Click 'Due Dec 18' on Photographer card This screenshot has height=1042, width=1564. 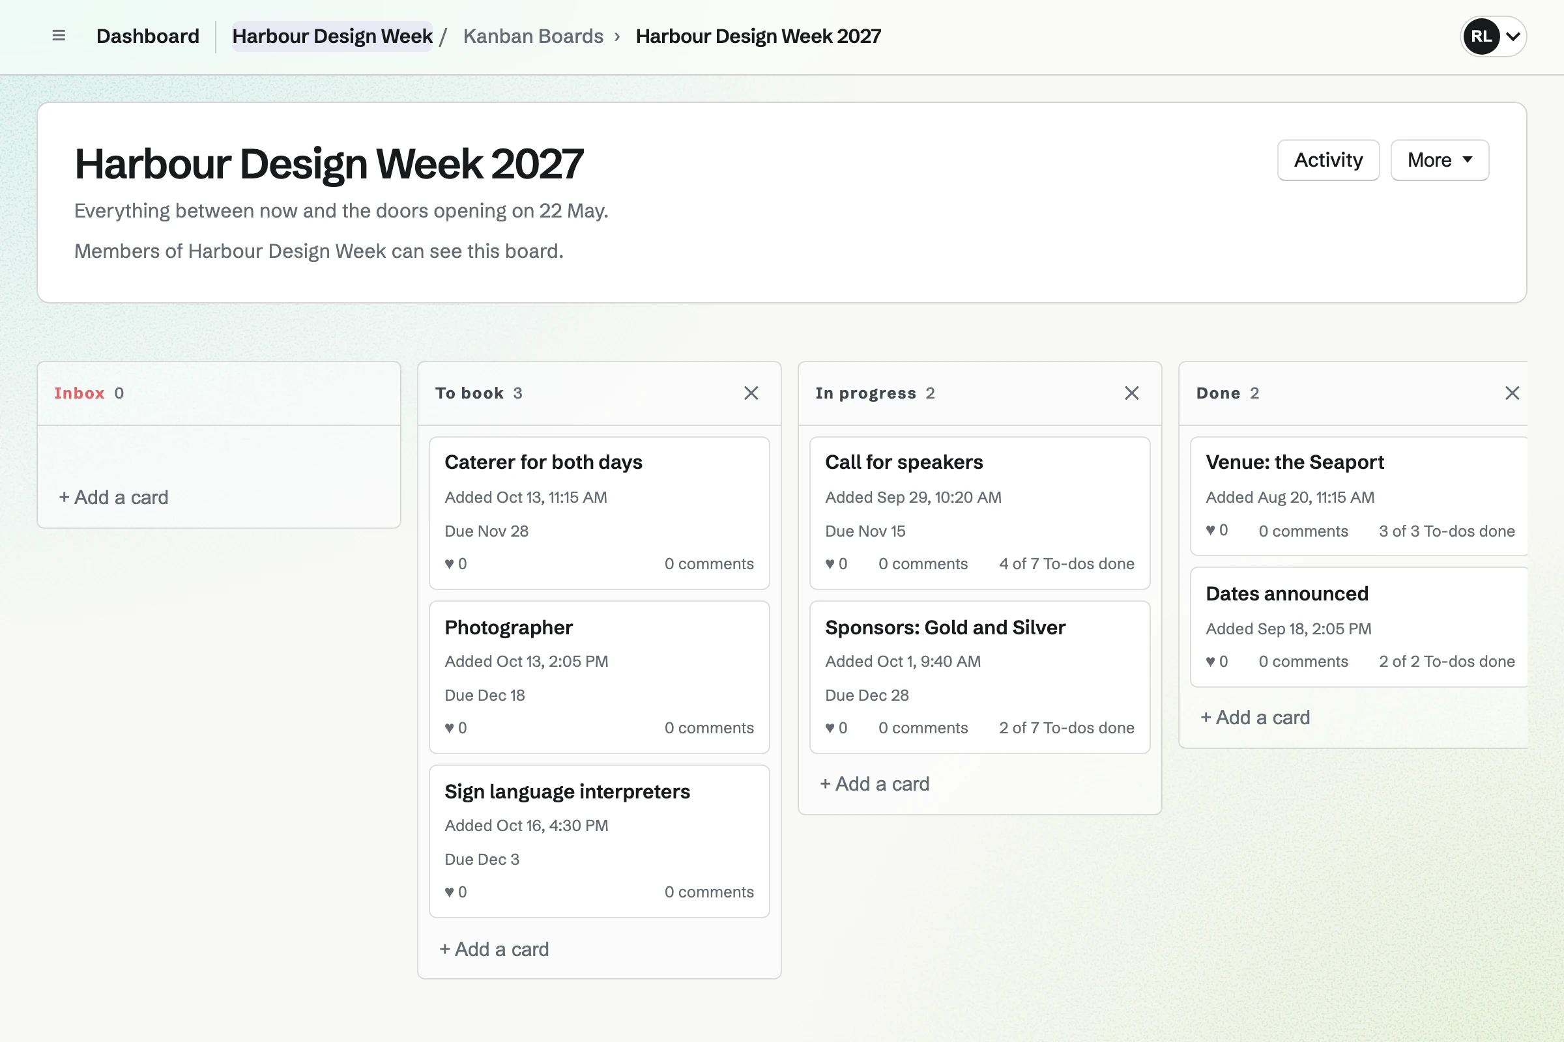(x=484, y=695)
